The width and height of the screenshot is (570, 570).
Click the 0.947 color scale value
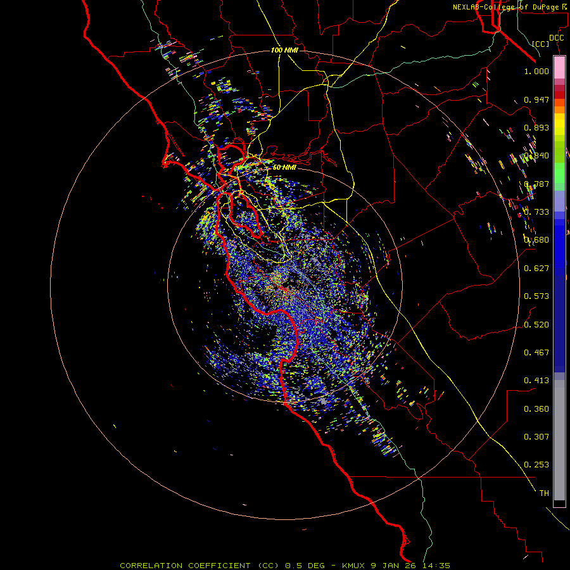[x=536, y=99]
